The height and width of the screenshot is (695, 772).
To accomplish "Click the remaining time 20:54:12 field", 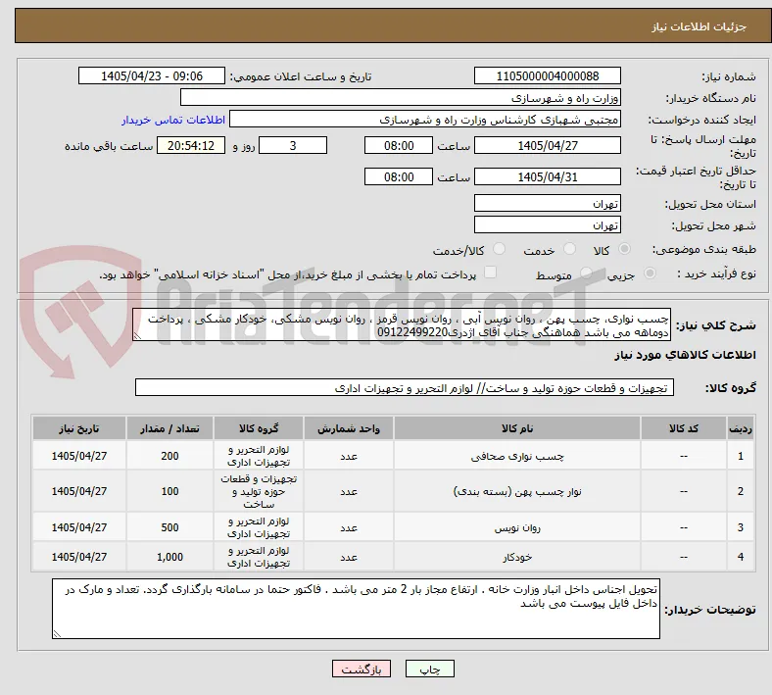I will (x=191, y=146).
